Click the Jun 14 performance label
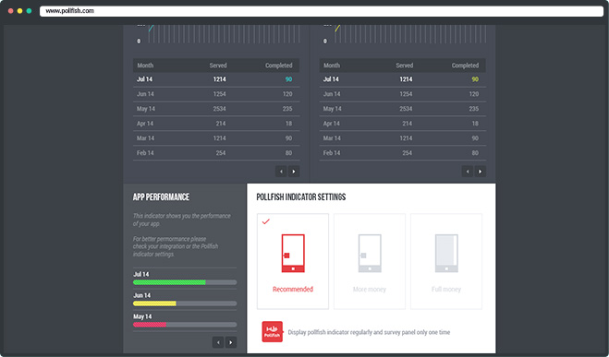This screenshot has width=609, height=357. click(x=141, y=295)
